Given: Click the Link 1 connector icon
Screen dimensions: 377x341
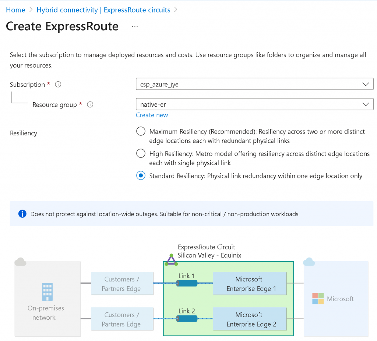Looking at the screenshot, I should pos(187,283).
